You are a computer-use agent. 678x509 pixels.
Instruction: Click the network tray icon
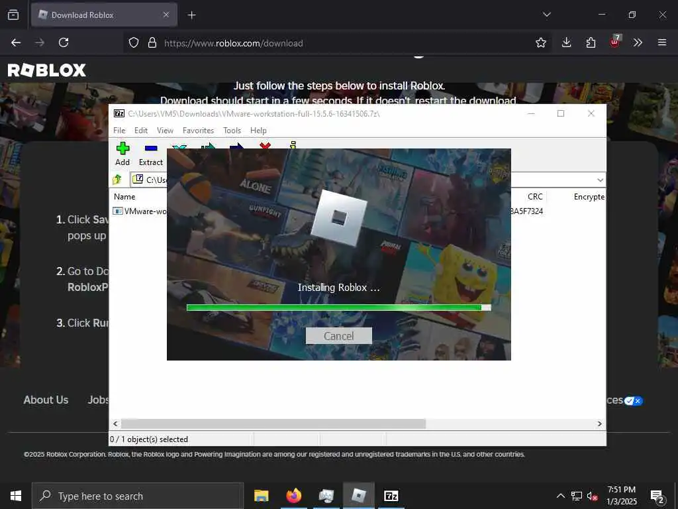pyautogui.click(x=577, y=496)
